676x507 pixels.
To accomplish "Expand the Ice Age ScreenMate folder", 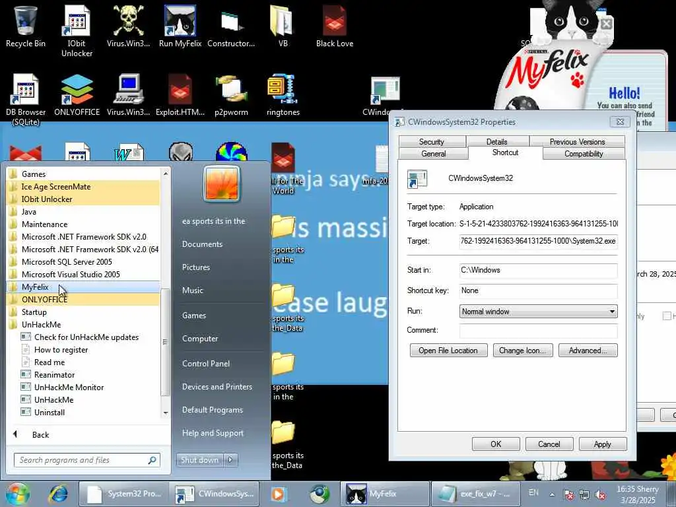I will (83, 187).
